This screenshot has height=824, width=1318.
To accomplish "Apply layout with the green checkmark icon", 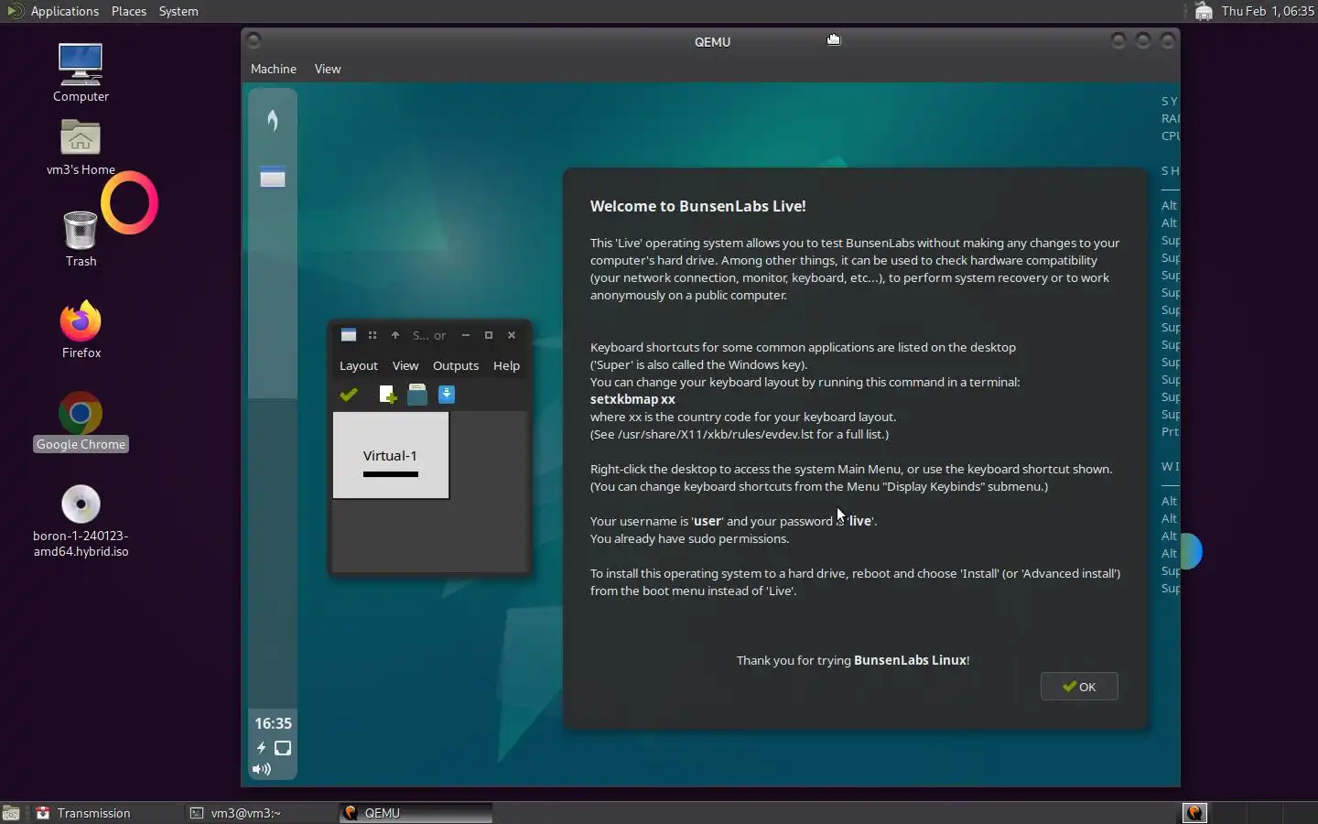I will point(349,395).
